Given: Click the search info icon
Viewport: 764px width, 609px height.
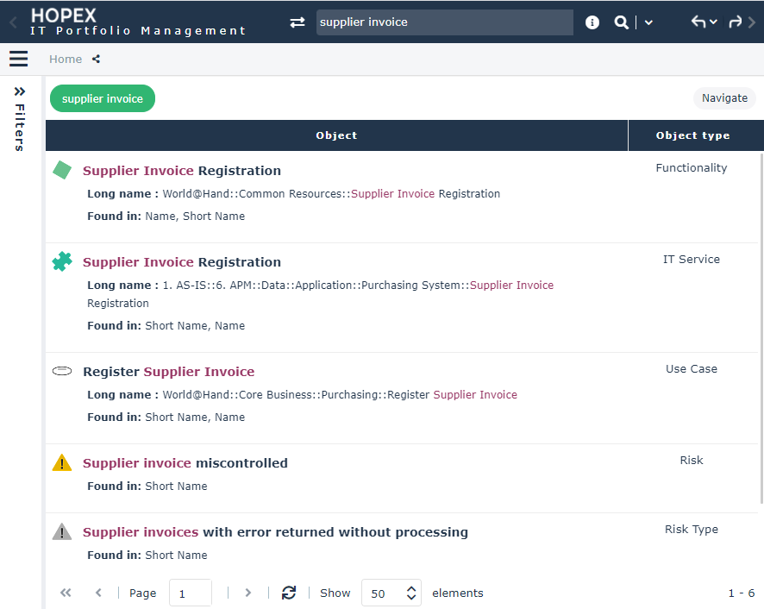Looking at the screenshot, I should 592,22.
